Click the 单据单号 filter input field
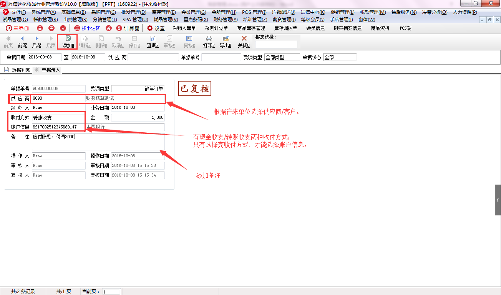The width and height of the screenshot is (501, 295). 221,57
